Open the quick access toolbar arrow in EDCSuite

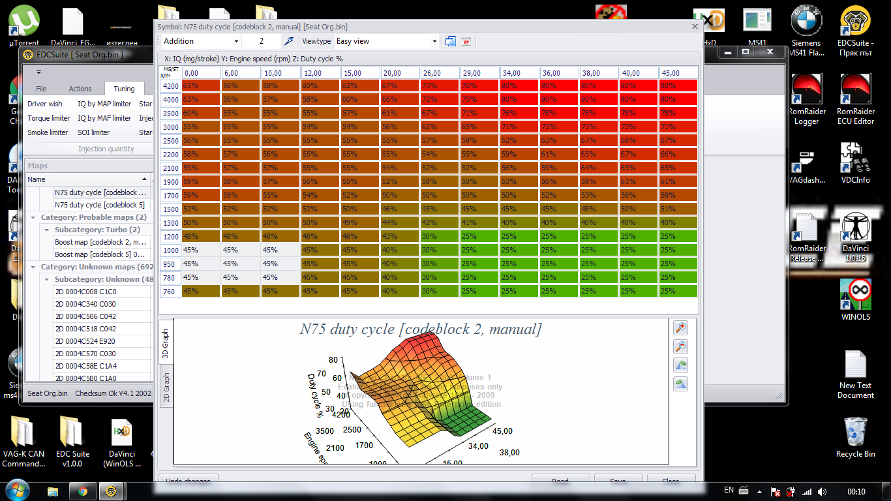(38, 72)
